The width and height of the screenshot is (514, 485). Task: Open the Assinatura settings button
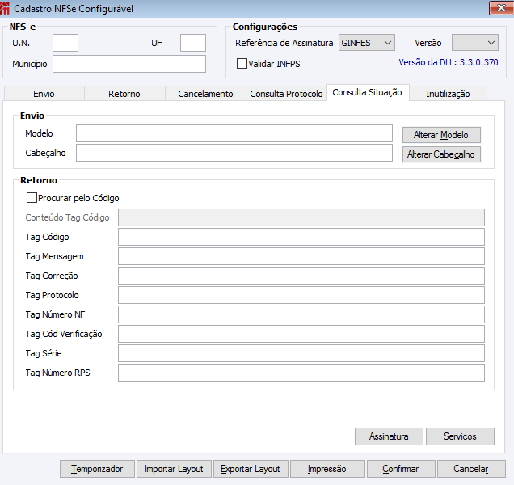tap(389, 436)
